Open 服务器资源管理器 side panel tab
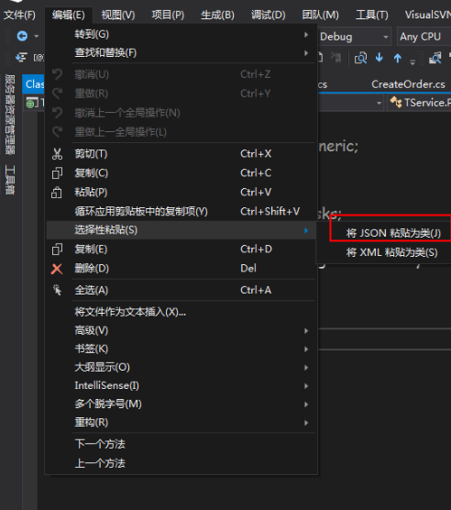Viewport: 451px width, 510px height. point(10,115)
